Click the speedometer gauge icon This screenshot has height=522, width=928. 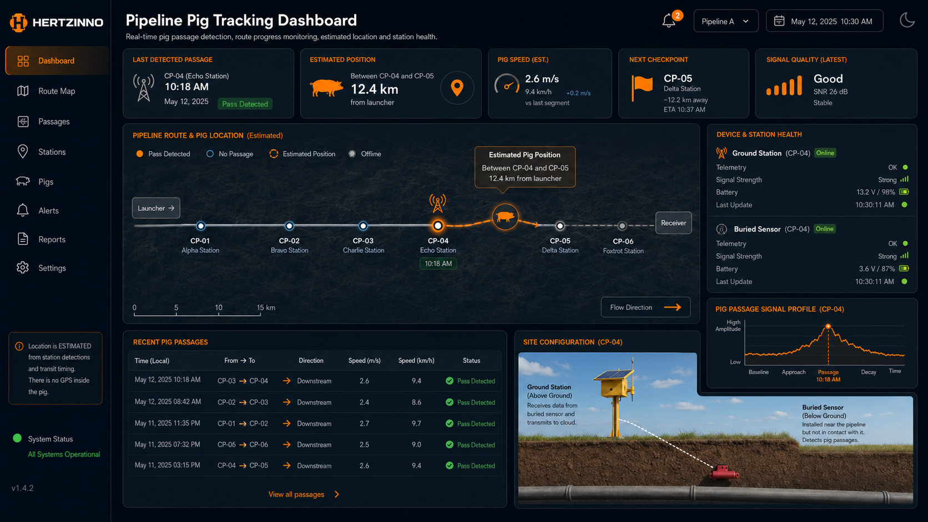[x=507, y=85]
